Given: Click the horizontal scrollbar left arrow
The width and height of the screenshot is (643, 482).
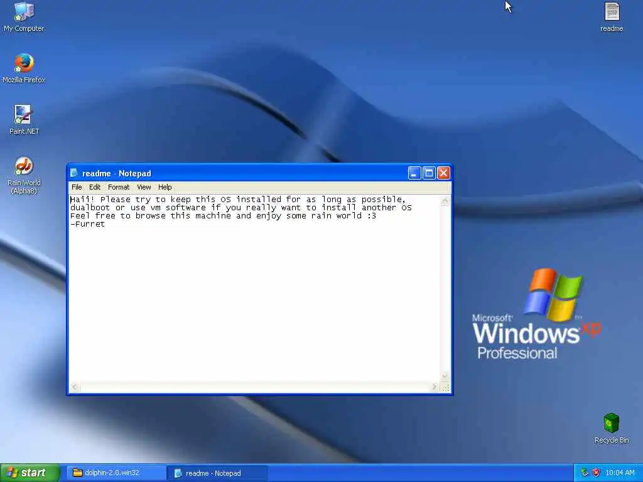Looking at the screenshot, I should coord(74,387).
